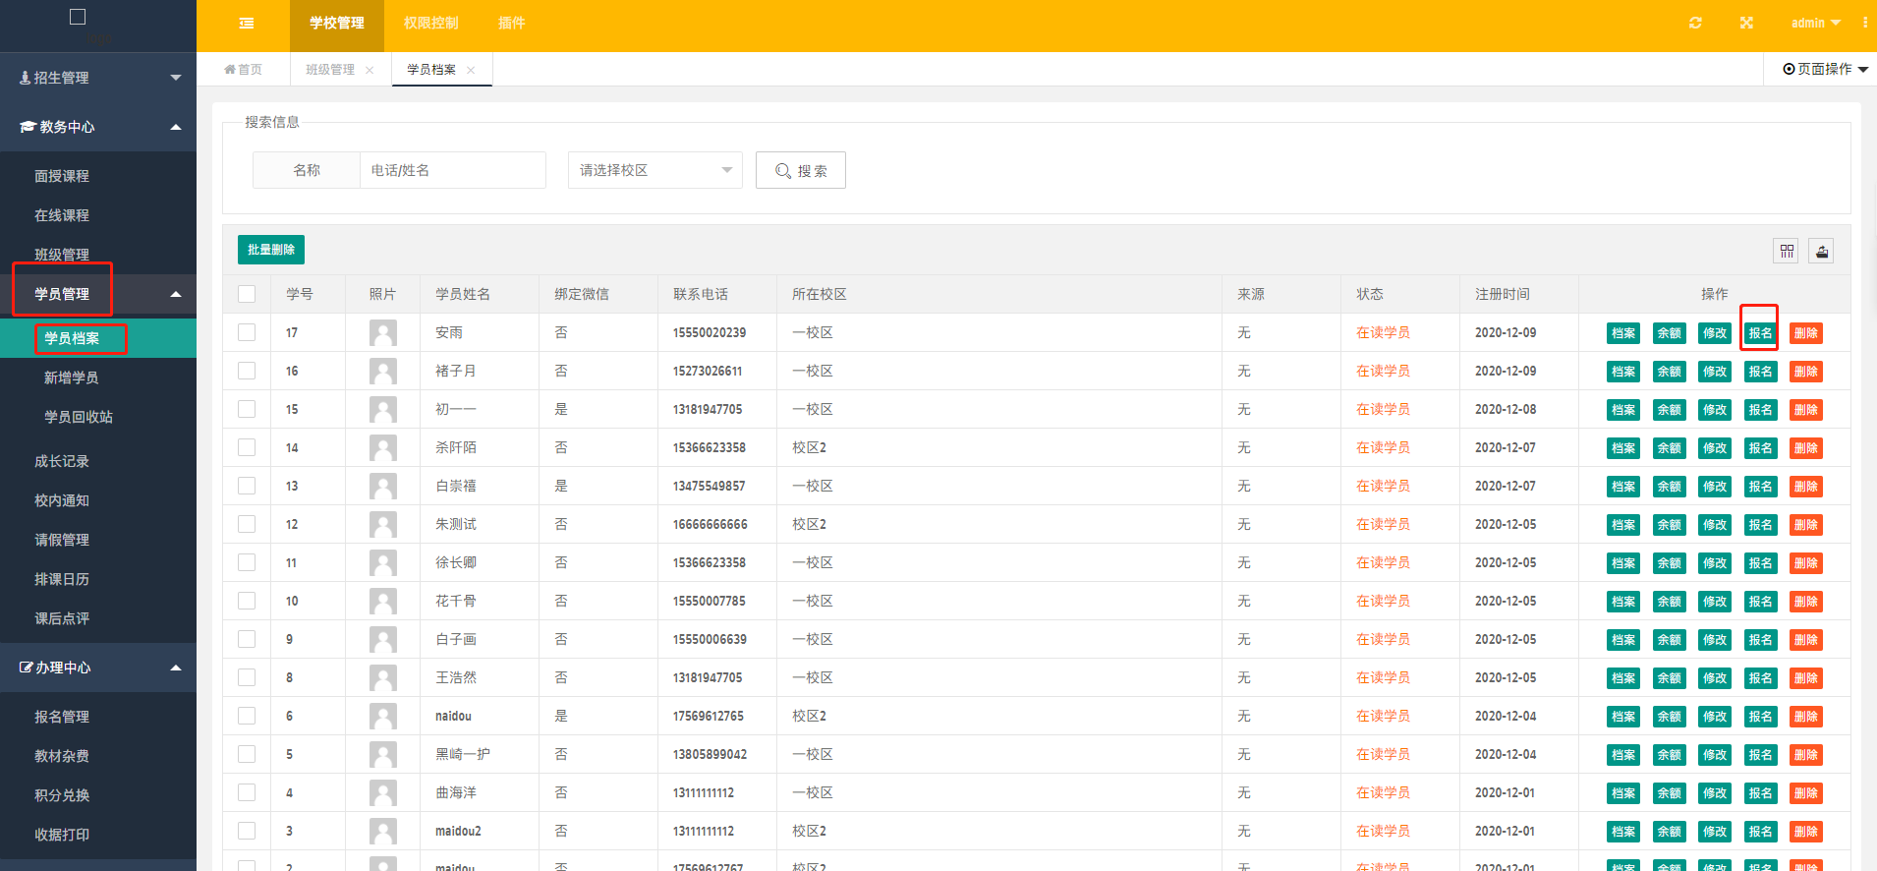Check the row checkbox for 学号 11
The height and width of the screenshot is (871, 1877).
tap(247, 562)
